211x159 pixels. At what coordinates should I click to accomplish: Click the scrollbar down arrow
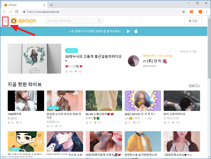tap(209, 157)
